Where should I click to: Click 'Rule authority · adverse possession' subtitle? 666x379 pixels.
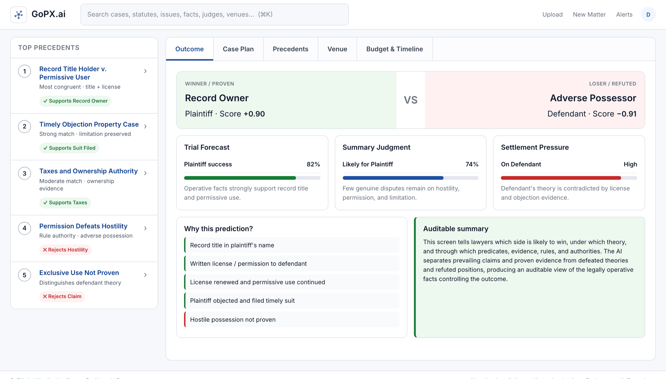click(86, 236)
